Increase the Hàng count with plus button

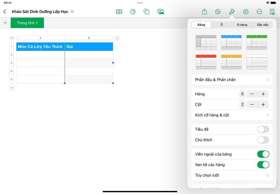(x=263, y=94)
